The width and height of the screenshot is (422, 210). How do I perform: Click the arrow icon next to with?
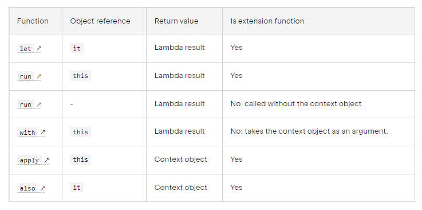(x=43, y=132)
